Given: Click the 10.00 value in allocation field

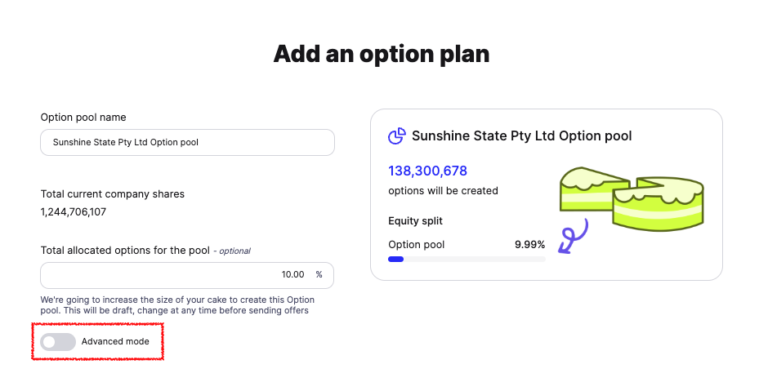Looking at the screenshot, I should [292, 274].
